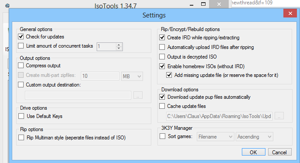
Task: Enable Automatically upload IRD files after ripping
Action: coord(162,47)
